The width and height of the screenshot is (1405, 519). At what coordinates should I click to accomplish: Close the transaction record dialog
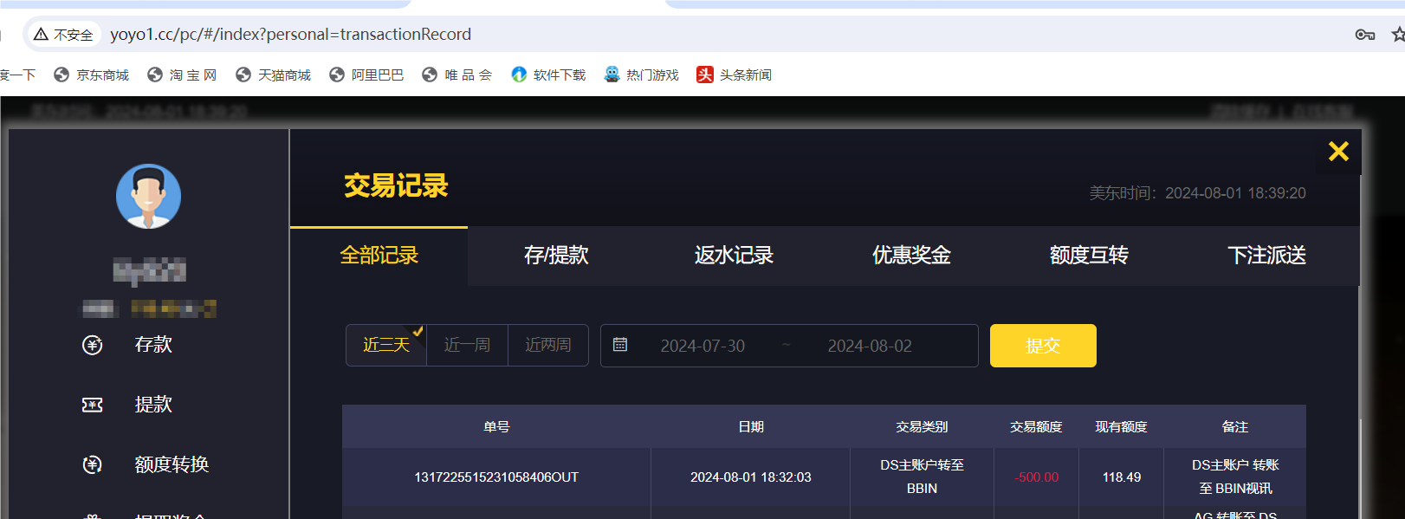(1338, 152)
